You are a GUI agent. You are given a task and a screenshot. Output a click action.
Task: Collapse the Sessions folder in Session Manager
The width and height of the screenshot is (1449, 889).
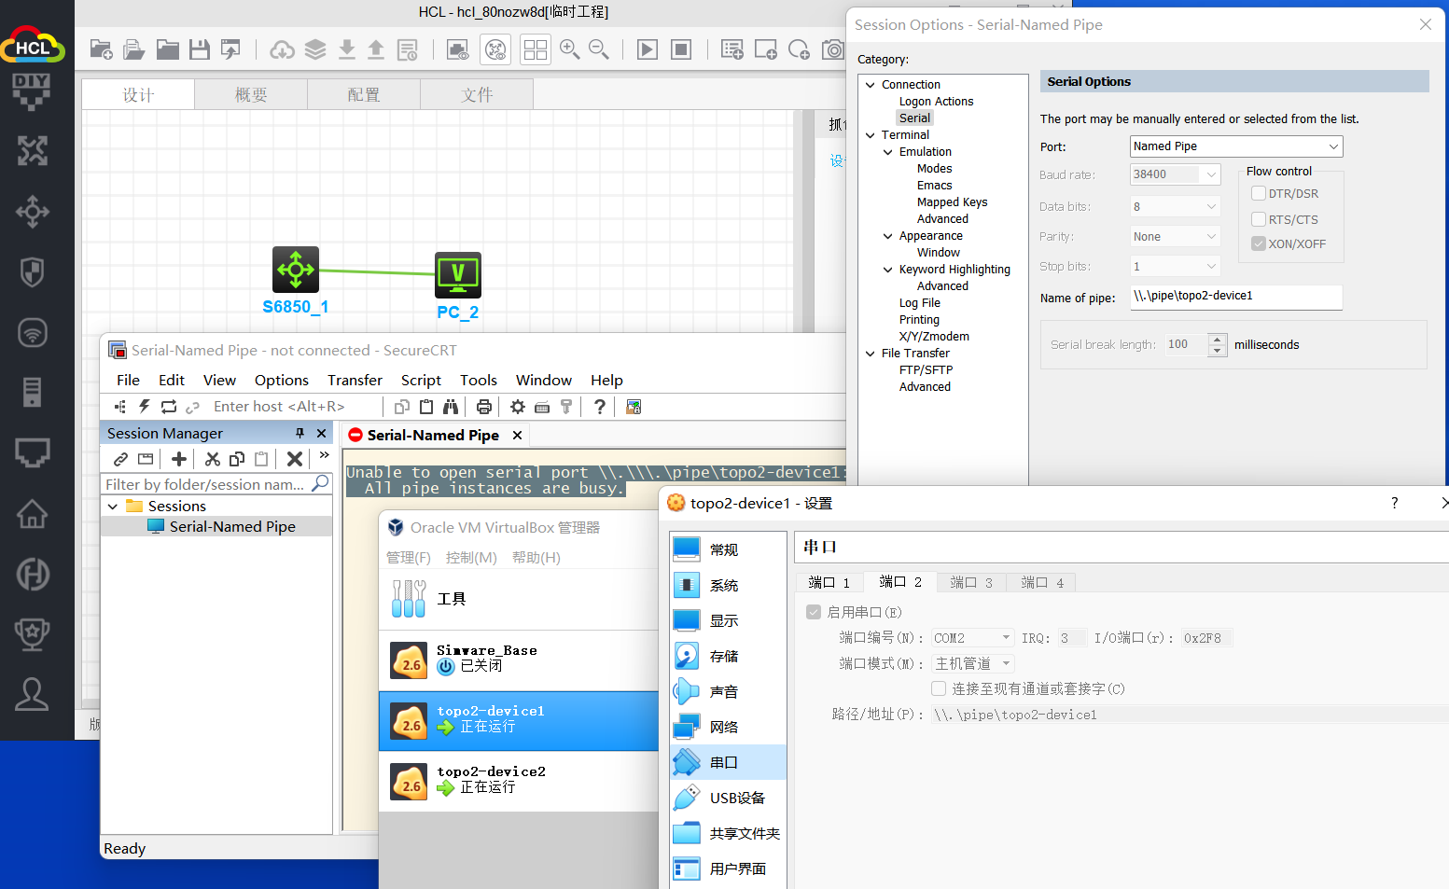[113, 507]
